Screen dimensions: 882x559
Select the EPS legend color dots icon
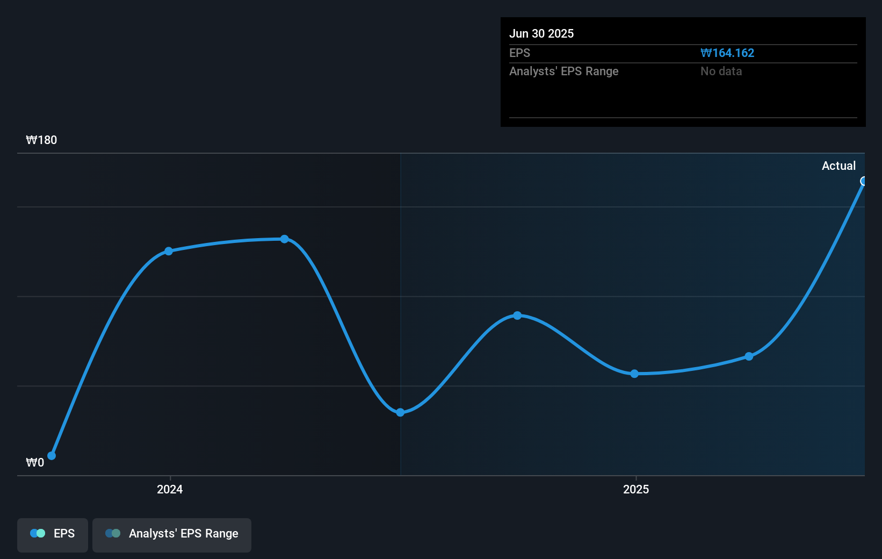point(39,533)
